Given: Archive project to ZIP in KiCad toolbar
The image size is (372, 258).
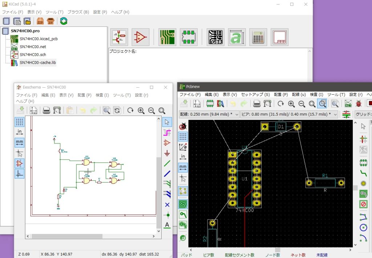Looking at the screenshot, I should (40, 21).
